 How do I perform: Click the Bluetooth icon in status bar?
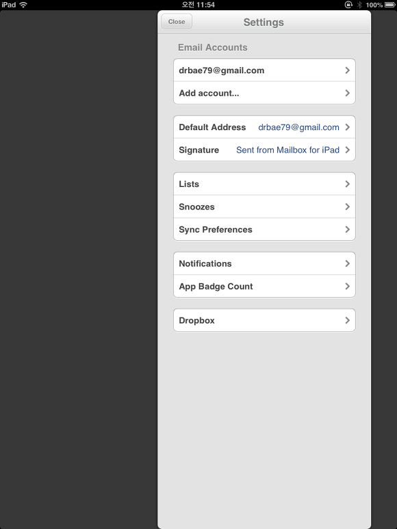tap(359, 5)
